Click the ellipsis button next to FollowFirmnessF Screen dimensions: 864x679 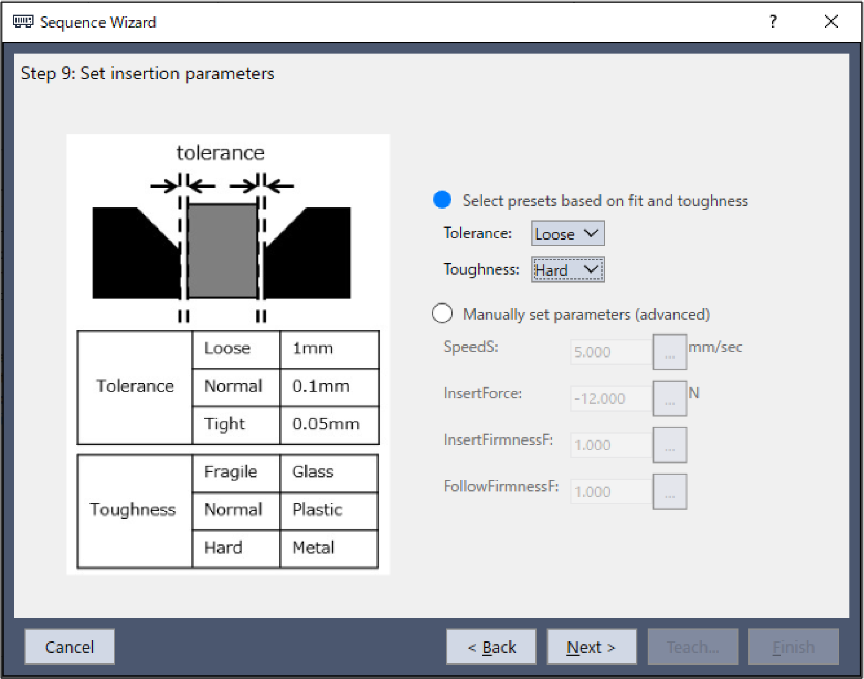(x=669, y=491)
